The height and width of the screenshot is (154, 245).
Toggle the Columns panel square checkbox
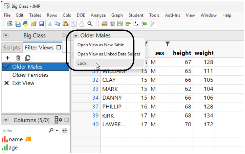click(67, 120)
